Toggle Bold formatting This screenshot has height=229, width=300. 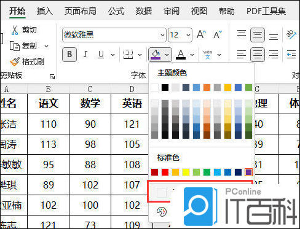click(x=69, y=55)
